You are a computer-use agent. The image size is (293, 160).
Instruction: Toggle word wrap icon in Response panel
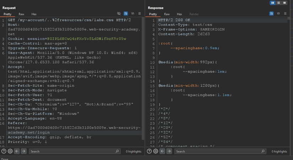[x=271, y=14]
